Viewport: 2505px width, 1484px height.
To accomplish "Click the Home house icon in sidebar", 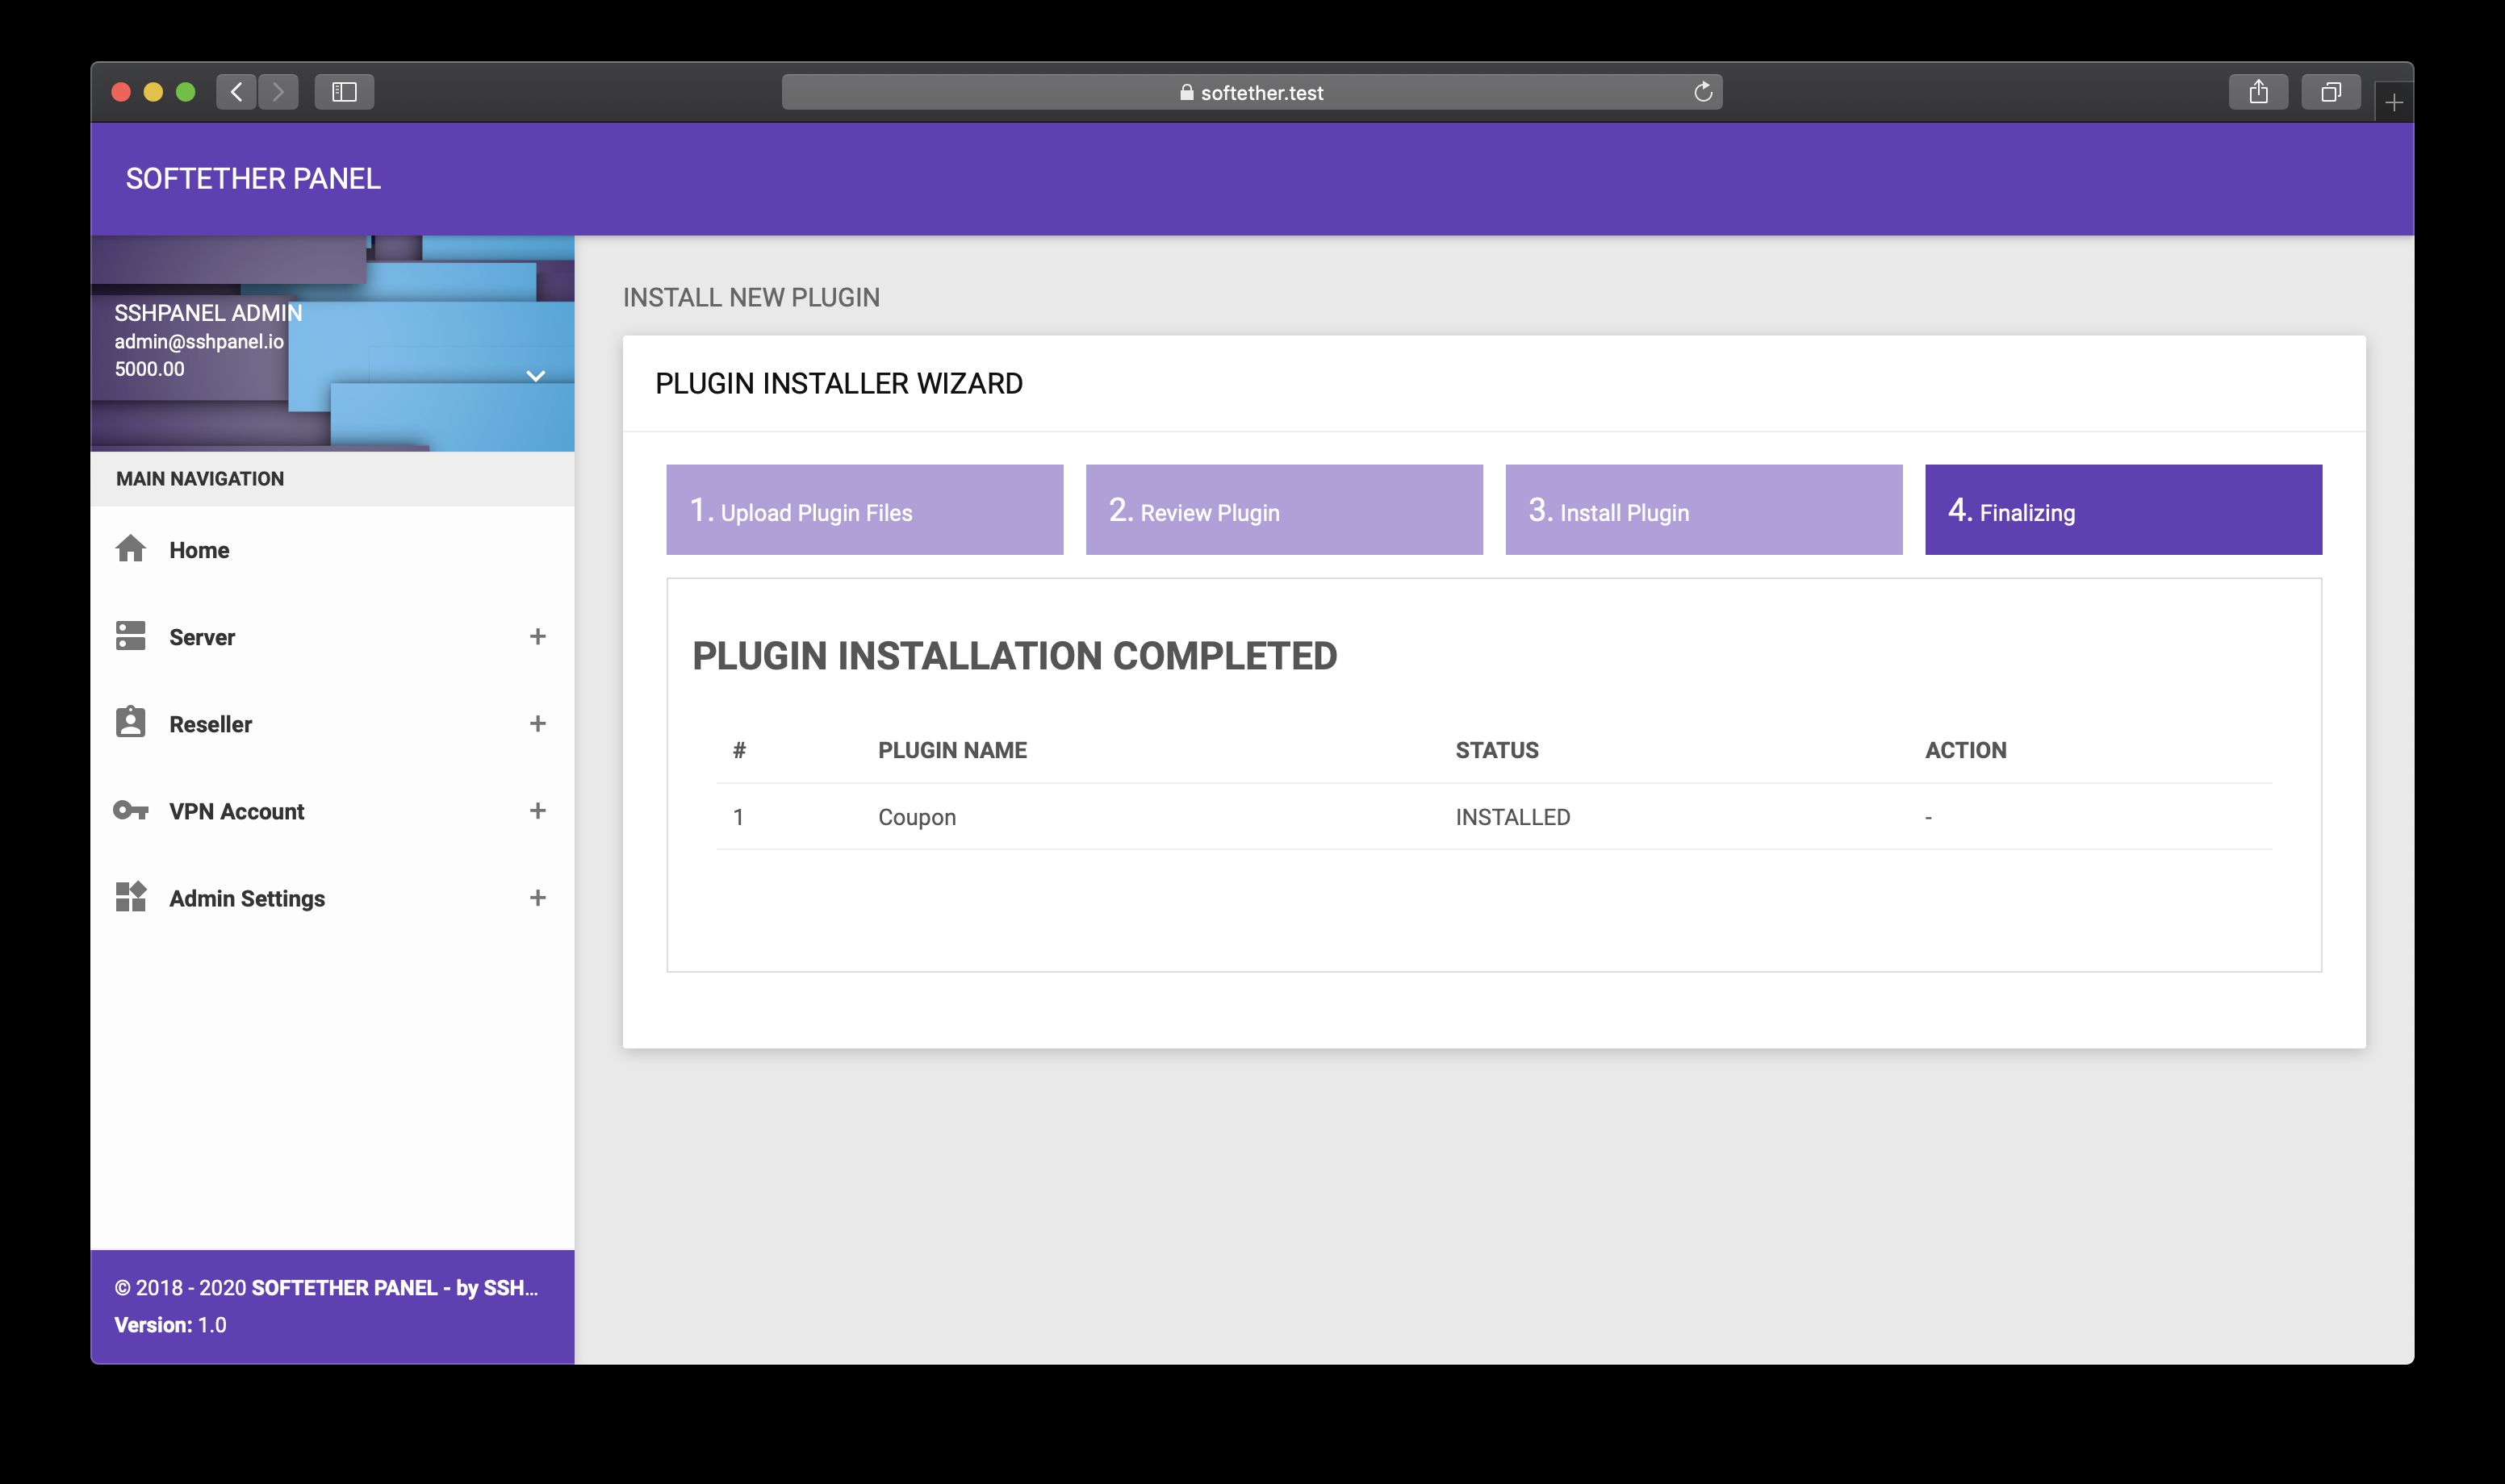I will 130,549.
